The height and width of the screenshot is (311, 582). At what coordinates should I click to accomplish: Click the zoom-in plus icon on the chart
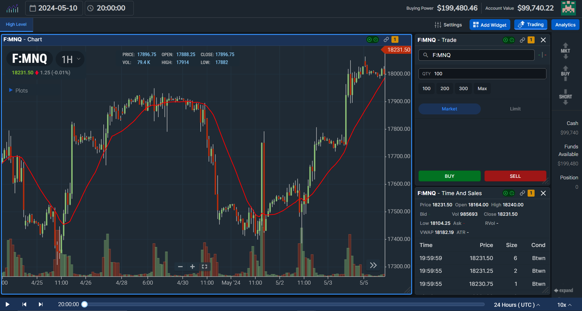[x=192, y=266]
